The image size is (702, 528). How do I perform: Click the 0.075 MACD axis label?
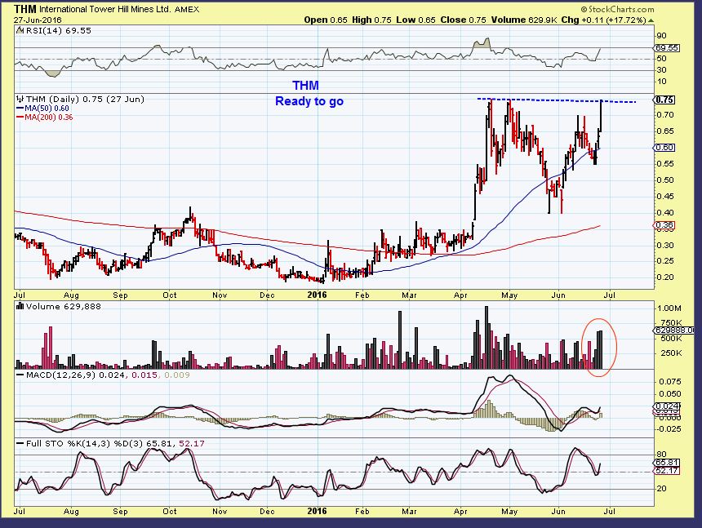[x=670, y=382]
